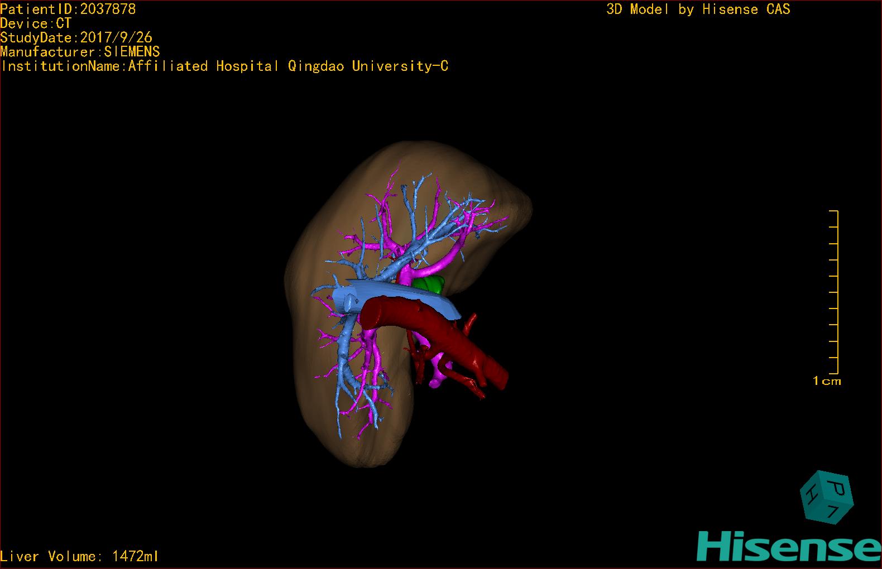
Task: Select the green gallbladder structure
Action: pyautogui.click(x=430, y=284)
